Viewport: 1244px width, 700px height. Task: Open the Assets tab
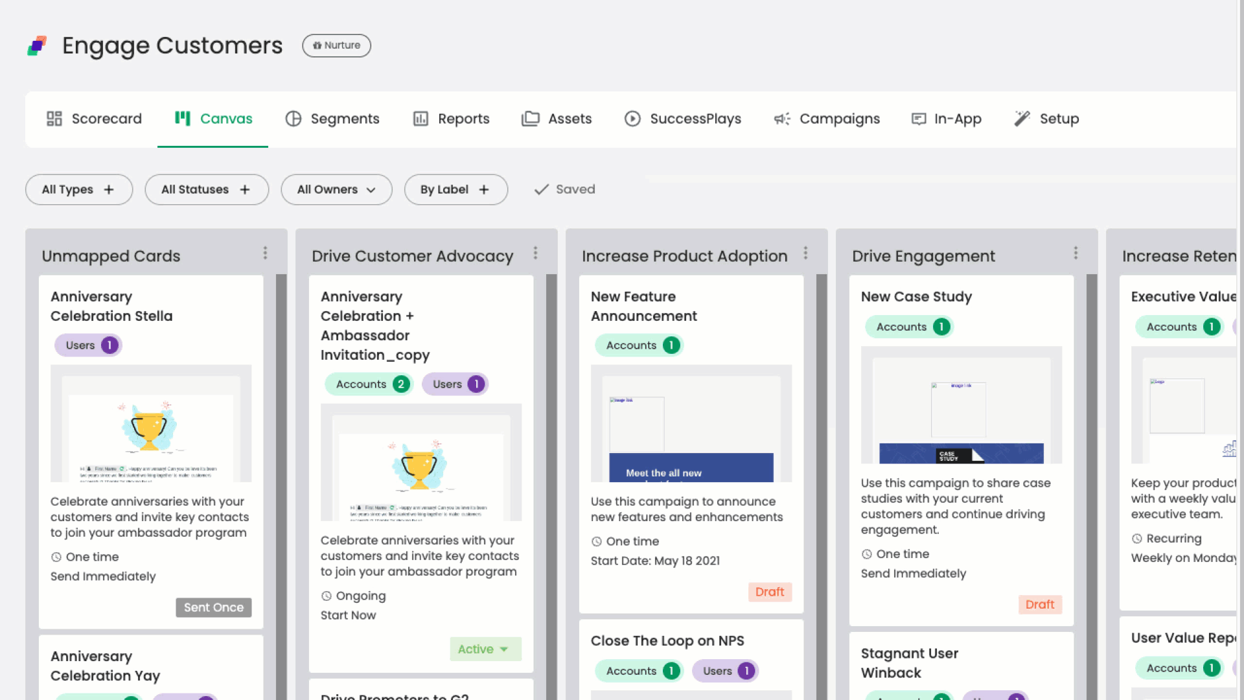point(557,119)
